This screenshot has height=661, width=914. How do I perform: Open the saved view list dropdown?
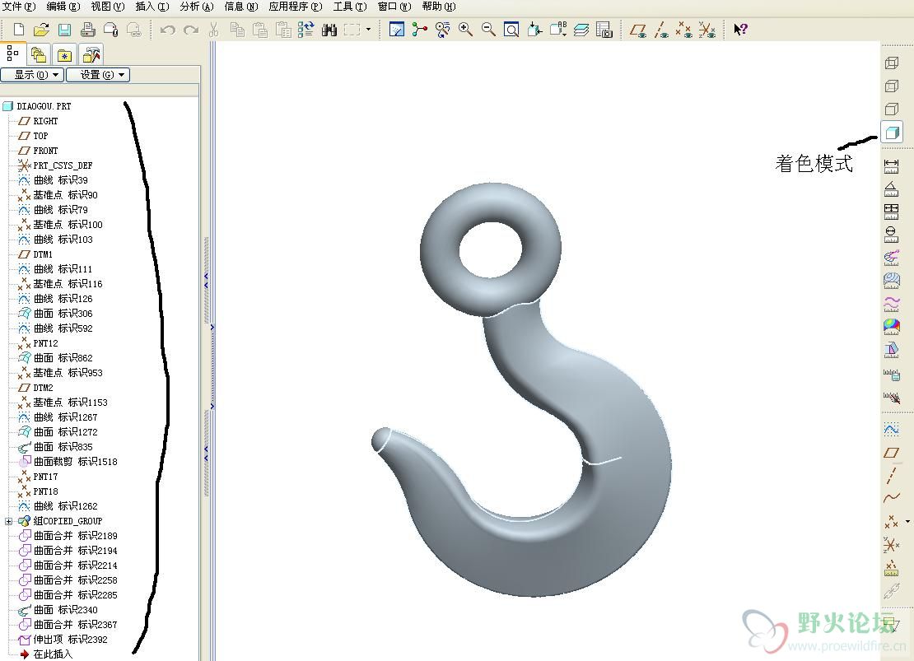(x=557, y=29)
